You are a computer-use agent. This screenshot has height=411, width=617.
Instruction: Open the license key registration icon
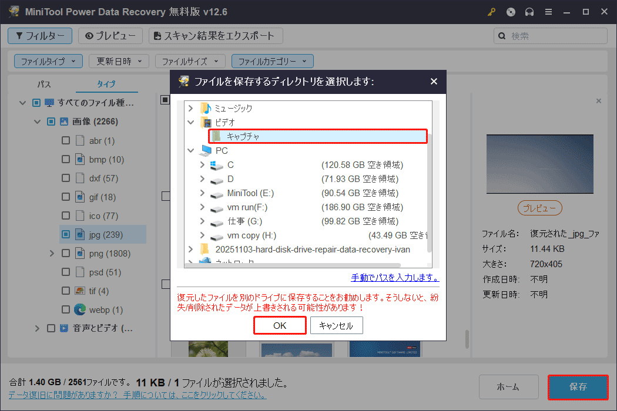[491, 11]
